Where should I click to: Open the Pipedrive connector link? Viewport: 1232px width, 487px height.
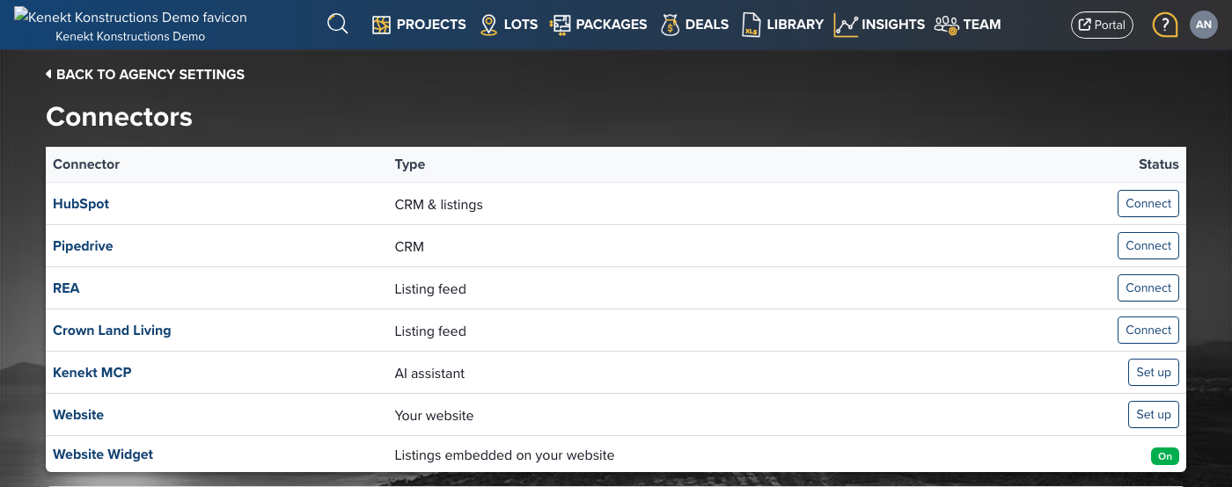click(83, 246)
